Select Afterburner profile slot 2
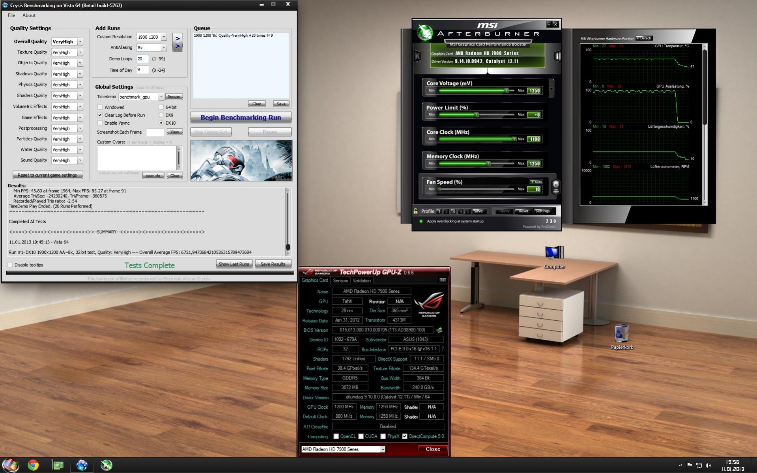Screen dimensions: 757x473 tap(446, 211)
